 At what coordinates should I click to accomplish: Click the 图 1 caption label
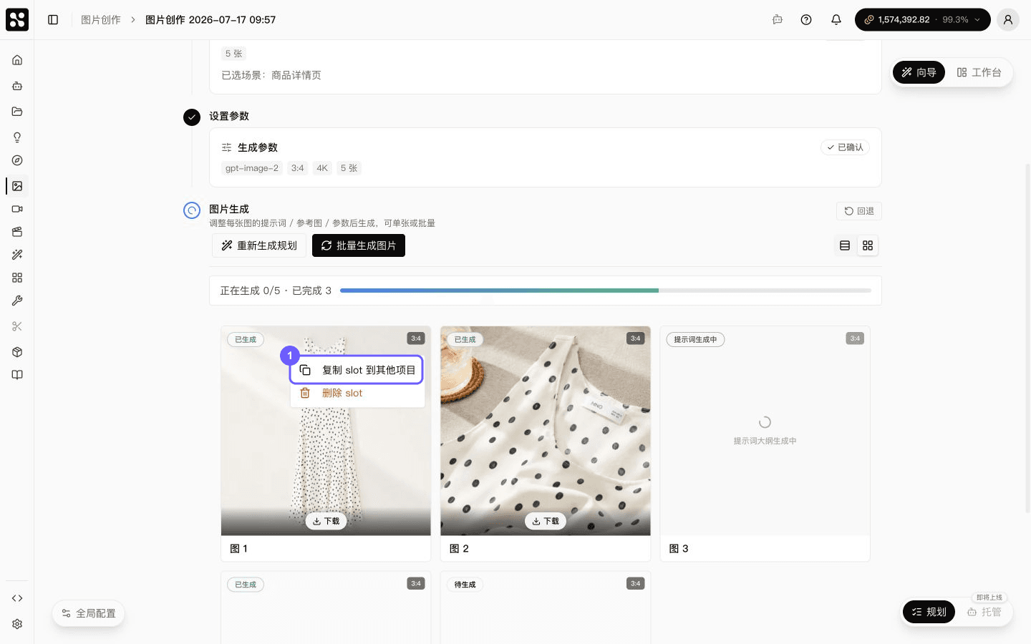click(x=239, y=549)
